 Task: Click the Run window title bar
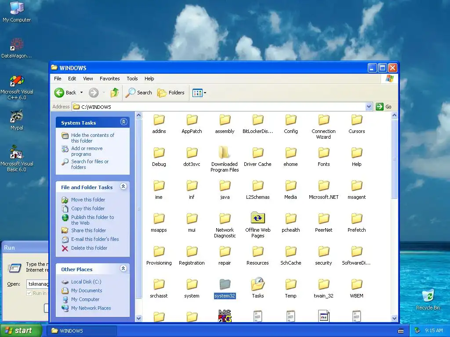pos(25,247)
